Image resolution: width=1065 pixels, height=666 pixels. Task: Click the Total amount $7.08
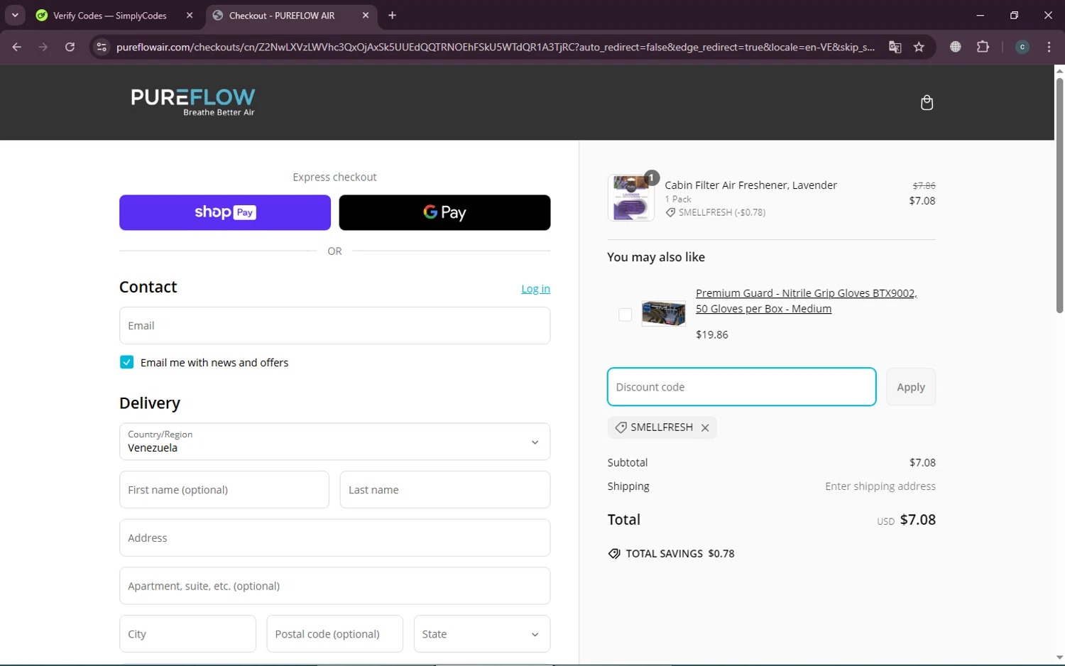point(918,520)
